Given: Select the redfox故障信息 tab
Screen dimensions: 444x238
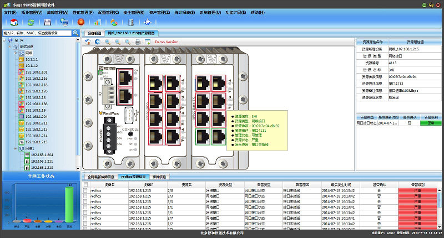Looking at the screenshot, I should point(133,177).
